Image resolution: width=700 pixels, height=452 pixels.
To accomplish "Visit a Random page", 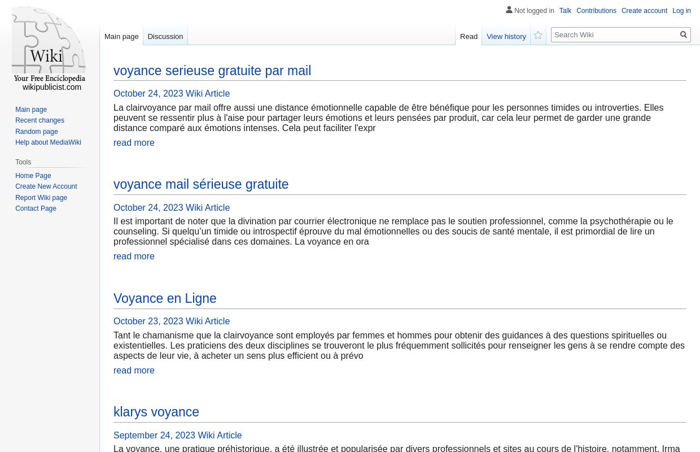I will [x=36, y=131].
